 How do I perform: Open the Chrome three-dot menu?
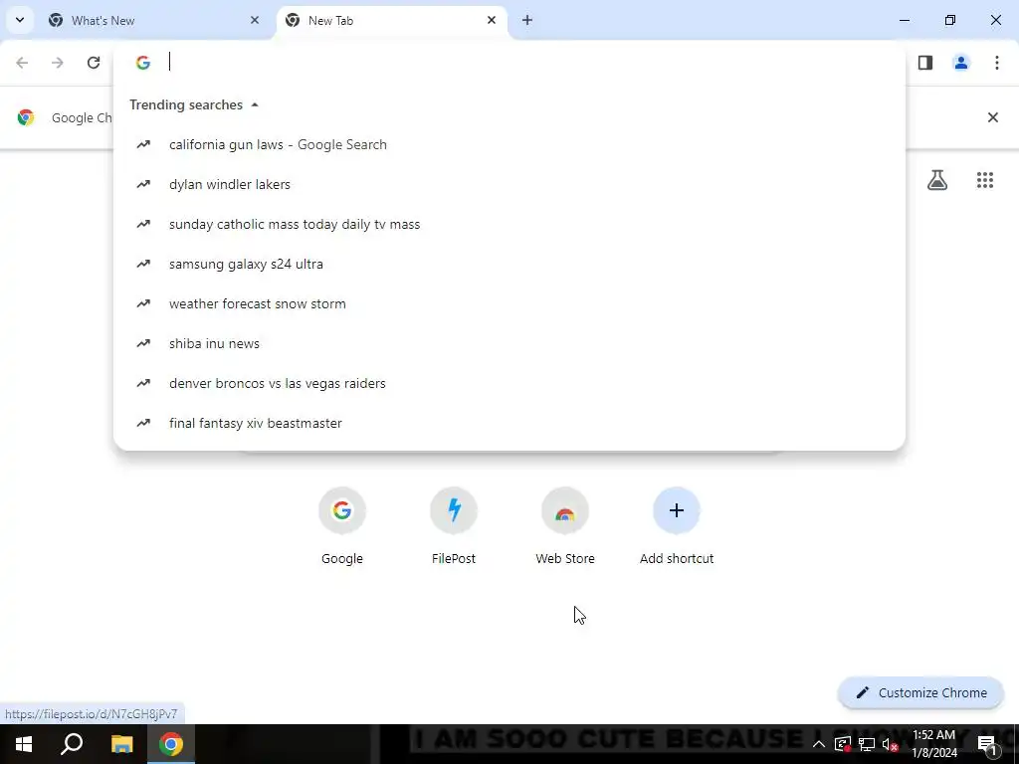(x=997, y=63)
